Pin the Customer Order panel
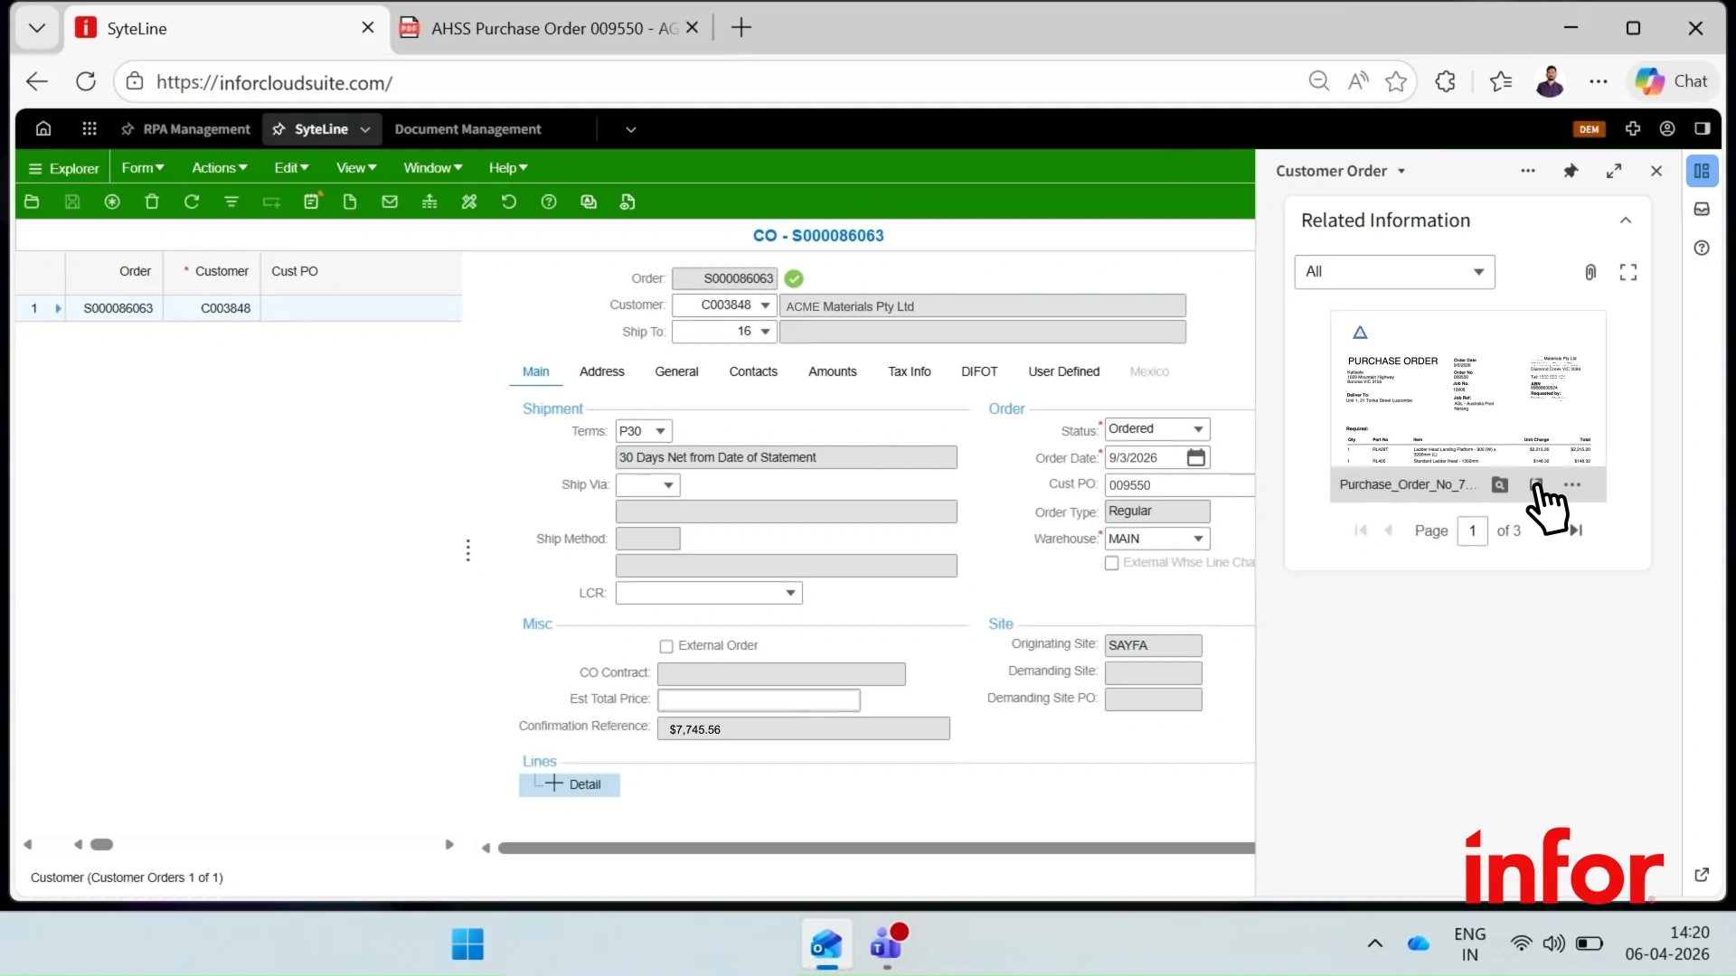 [x=1571, y=171]
